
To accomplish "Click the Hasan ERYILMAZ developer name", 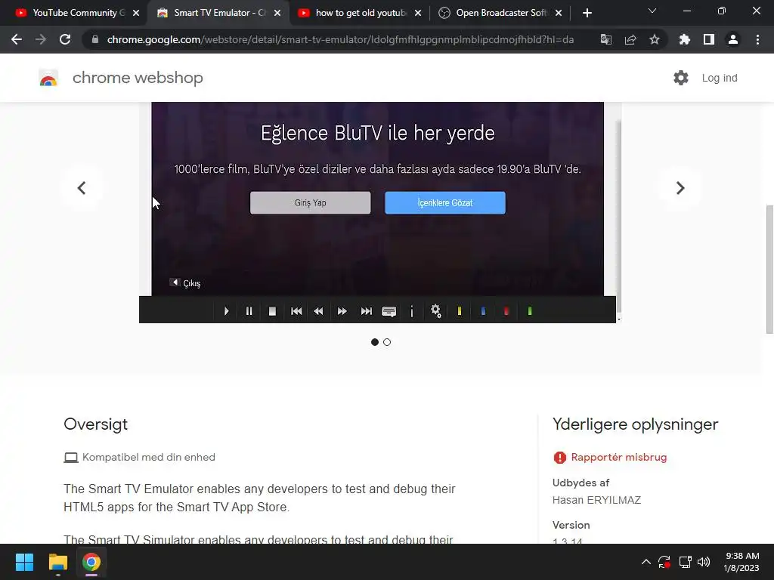I will click(x=596, y=500).
